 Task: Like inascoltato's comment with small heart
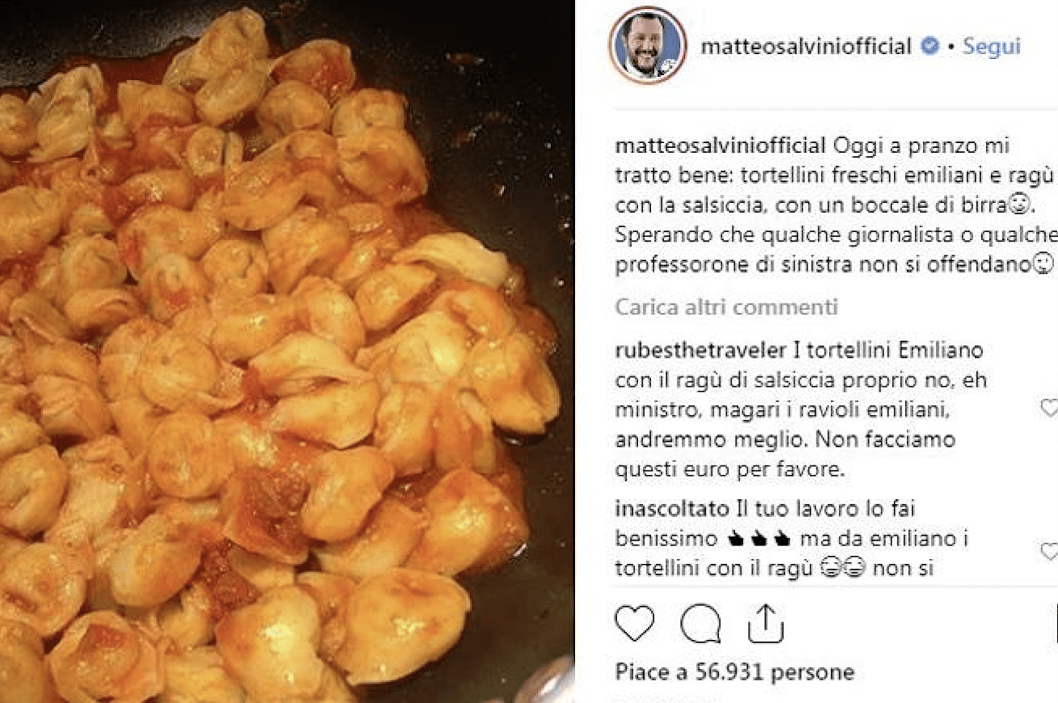pos(1049,551)
